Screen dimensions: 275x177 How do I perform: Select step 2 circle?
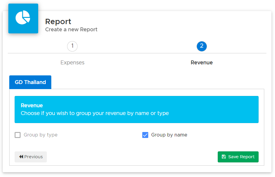pyautogui.click(x=202, y=46)
